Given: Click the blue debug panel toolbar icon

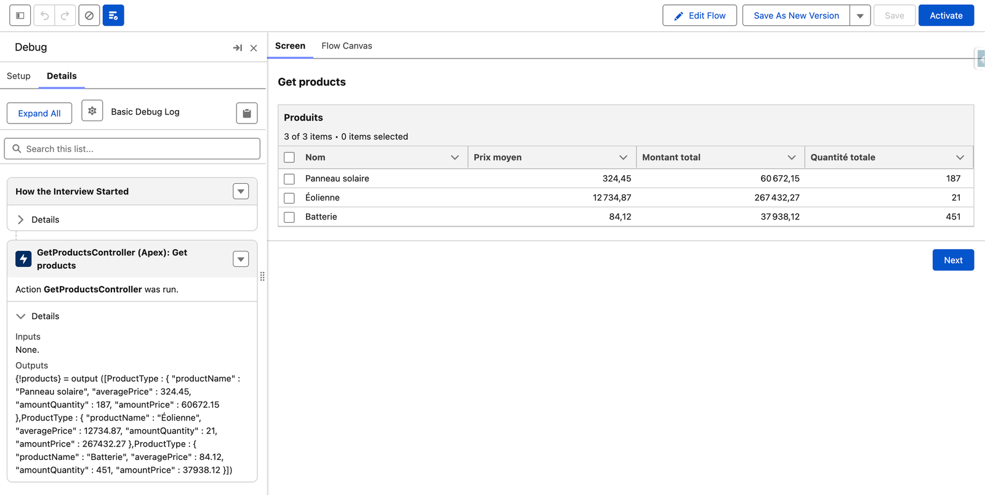Looking at the screenshot, I should (113, 15).
